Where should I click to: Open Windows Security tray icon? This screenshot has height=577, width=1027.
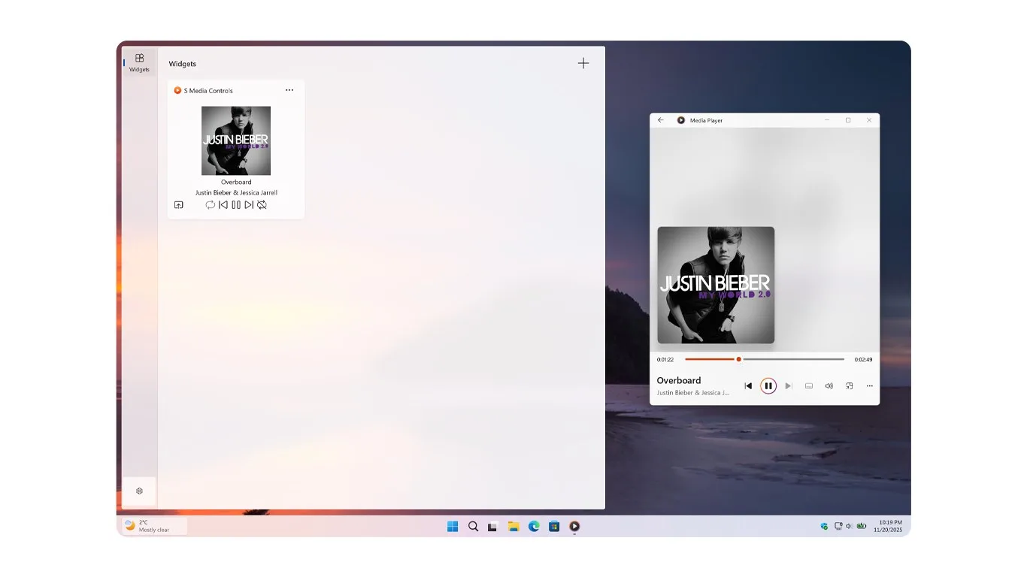pyautogui.click(x=824, y=527)
